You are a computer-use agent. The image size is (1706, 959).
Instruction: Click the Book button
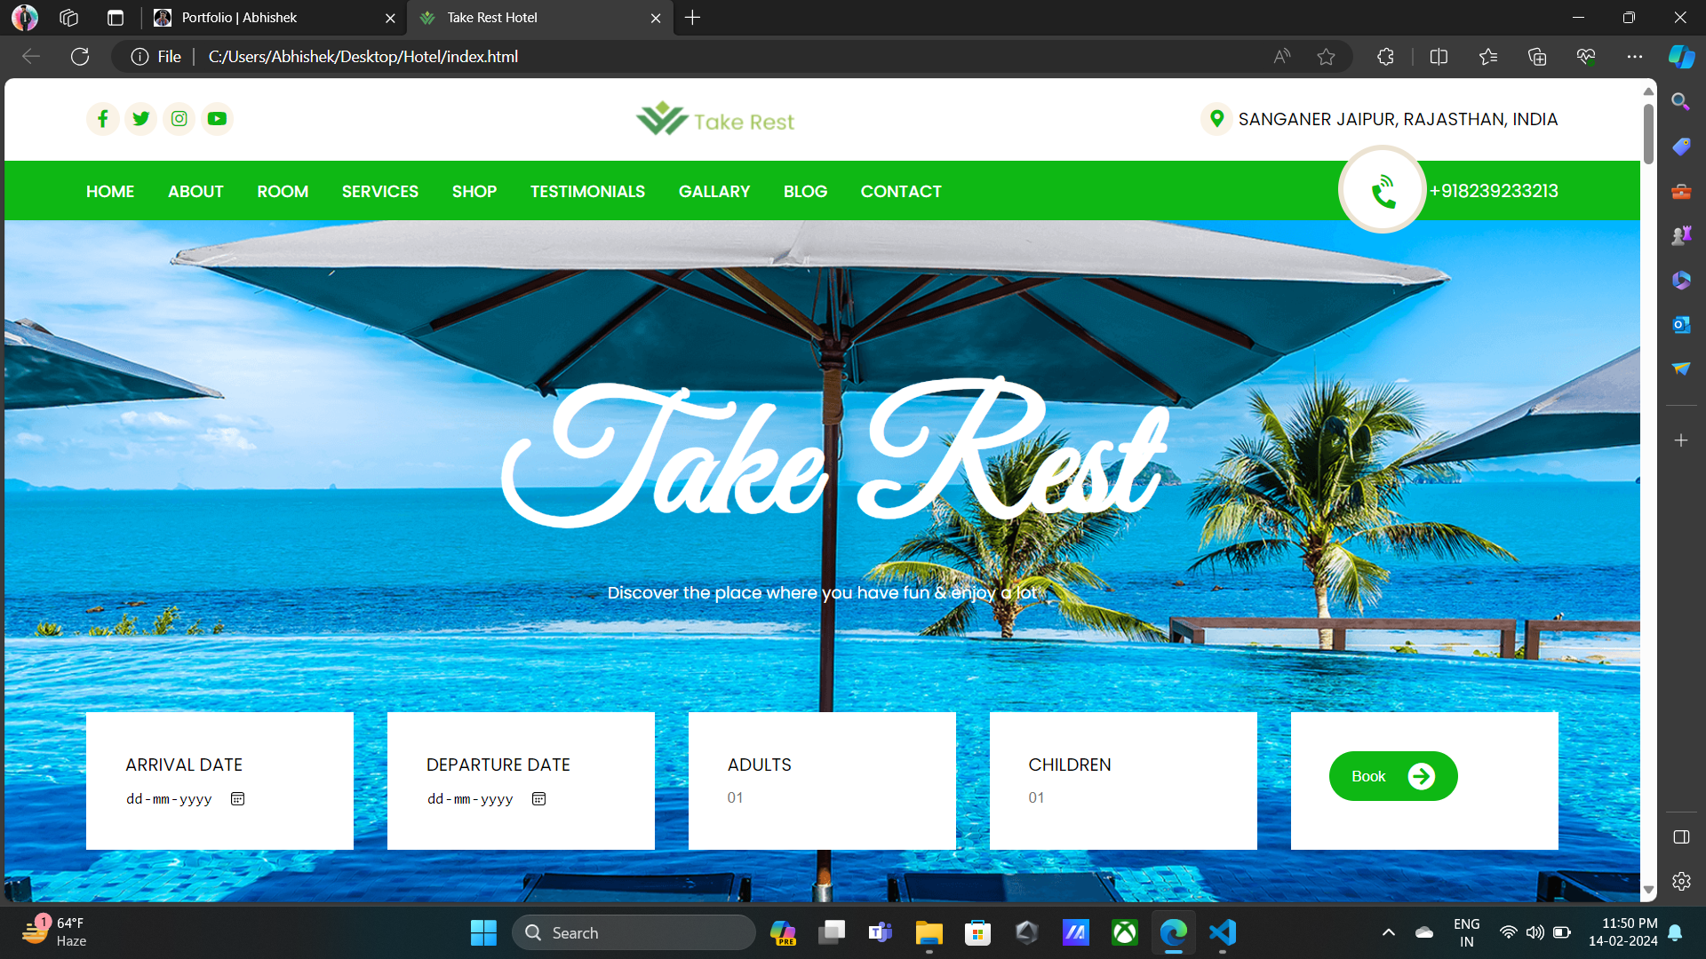(x=1392, y=775)
